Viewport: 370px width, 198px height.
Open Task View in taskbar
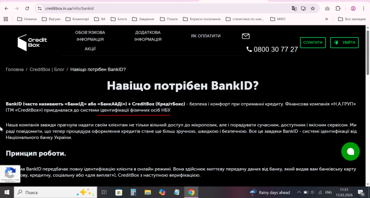pos(104,192)
